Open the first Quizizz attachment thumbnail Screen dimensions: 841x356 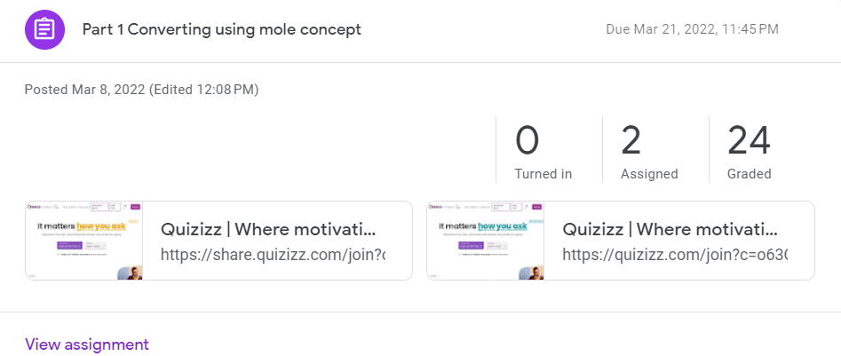tap(84, 241)
